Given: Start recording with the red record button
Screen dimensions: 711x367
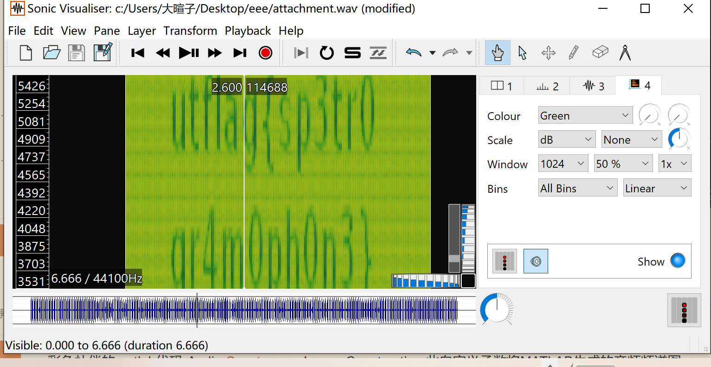Looking at the screenshot, I should point(265,53).
